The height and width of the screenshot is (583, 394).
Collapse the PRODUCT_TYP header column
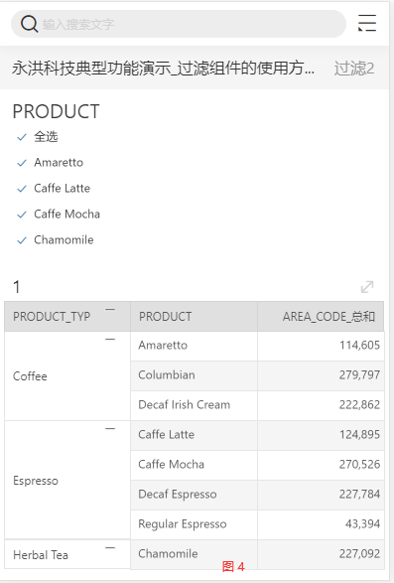110,309
